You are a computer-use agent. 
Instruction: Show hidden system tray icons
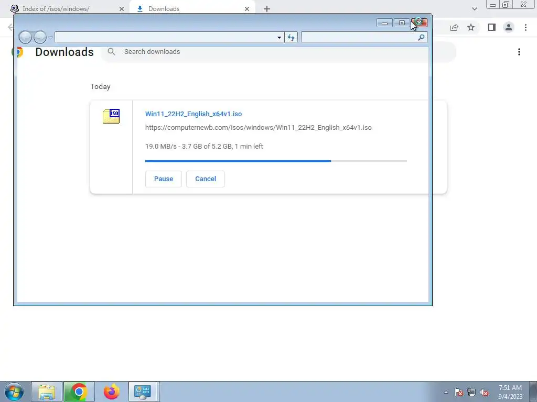446,392
